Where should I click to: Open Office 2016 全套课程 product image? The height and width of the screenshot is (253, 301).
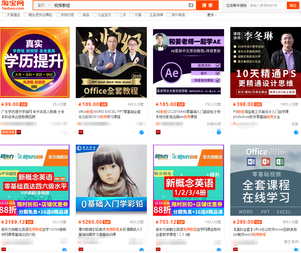[266, 180]
